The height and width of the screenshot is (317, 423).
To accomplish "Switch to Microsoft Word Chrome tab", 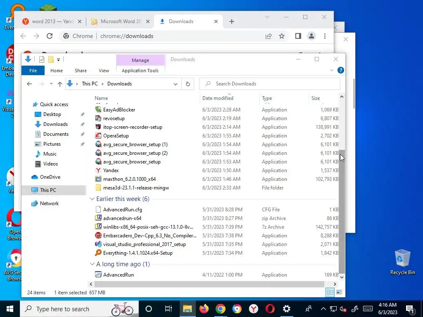I will coord(119,21).
